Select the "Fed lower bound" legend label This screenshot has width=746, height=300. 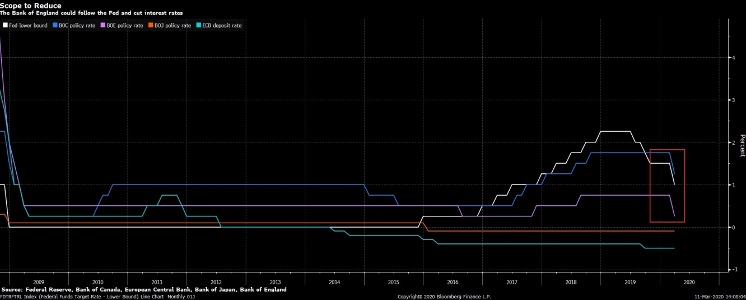click(28, 25)
